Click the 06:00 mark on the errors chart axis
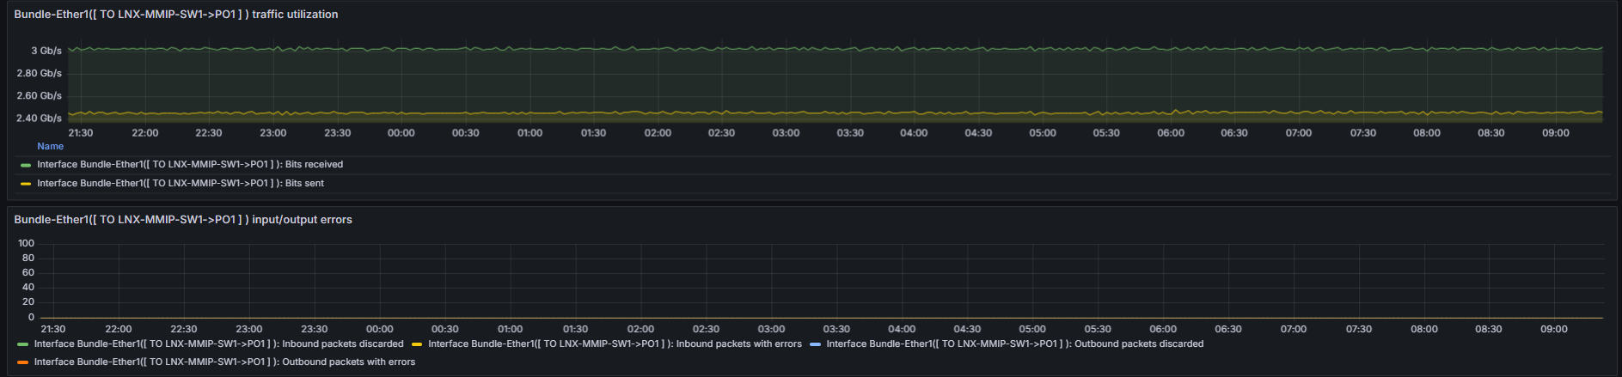1622x377 pixels. pyautogui.click(x=1163, y=329)
